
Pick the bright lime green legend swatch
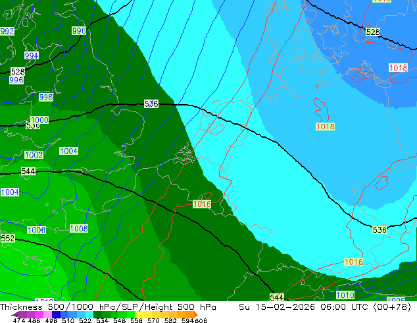[x=132, y=314]
